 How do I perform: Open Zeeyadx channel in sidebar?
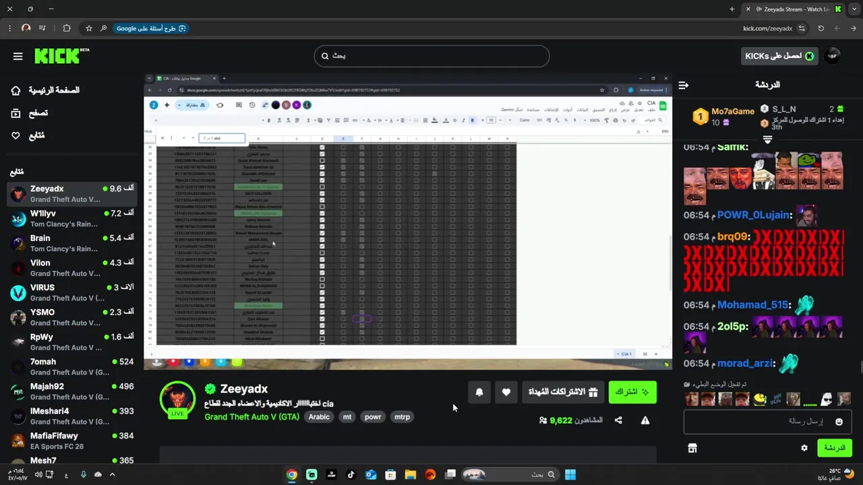point(72,194)
